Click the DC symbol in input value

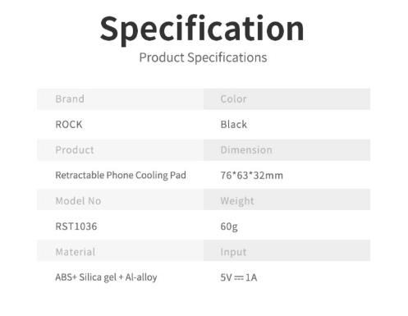click(239, 278)
